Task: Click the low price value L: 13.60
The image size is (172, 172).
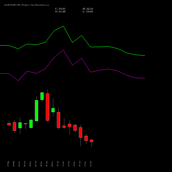Action: pos(88,11)
